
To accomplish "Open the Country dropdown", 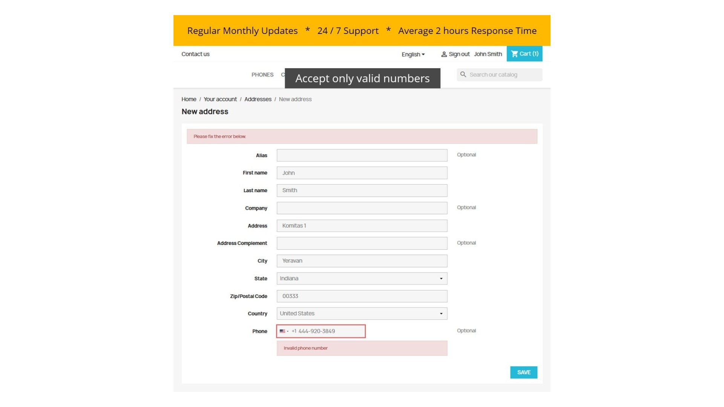I will (x=362, y=314).
